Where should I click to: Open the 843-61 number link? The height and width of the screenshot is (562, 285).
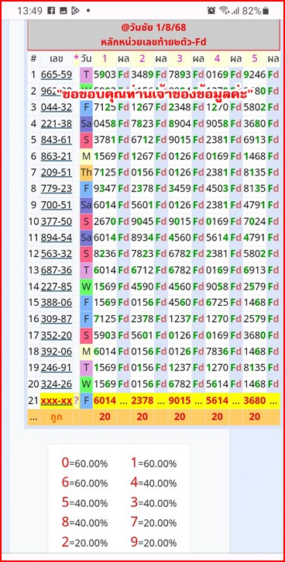(56, 140)
